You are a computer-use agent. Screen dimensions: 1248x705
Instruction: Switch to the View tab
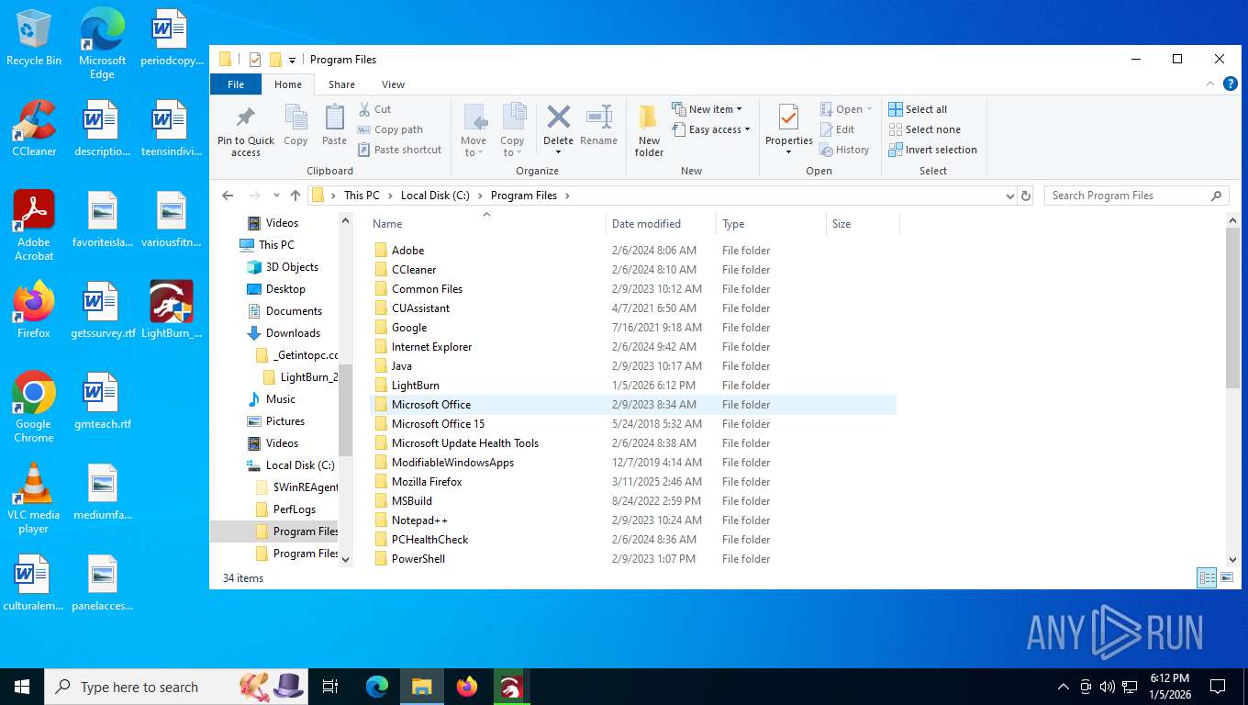tap(393, 84)
